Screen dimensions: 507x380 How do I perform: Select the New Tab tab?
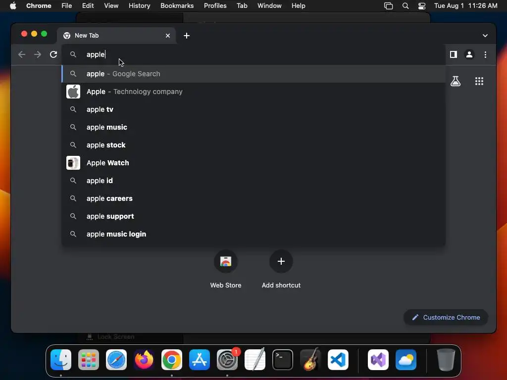pos(116,36)
